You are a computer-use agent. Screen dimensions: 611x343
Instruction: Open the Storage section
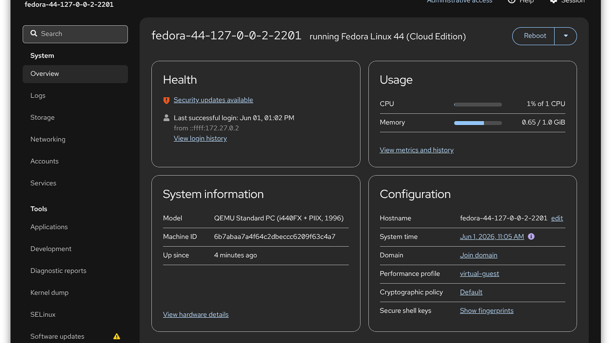pos(75,117)
